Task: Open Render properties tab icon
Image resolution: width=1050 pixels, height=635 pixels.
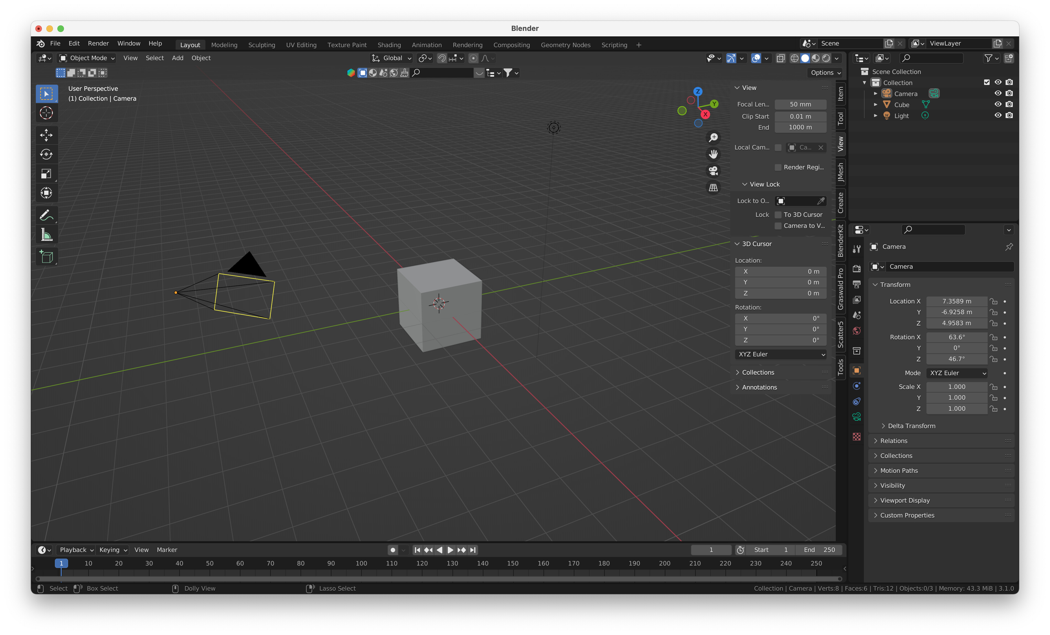Action: pos(856,268)
